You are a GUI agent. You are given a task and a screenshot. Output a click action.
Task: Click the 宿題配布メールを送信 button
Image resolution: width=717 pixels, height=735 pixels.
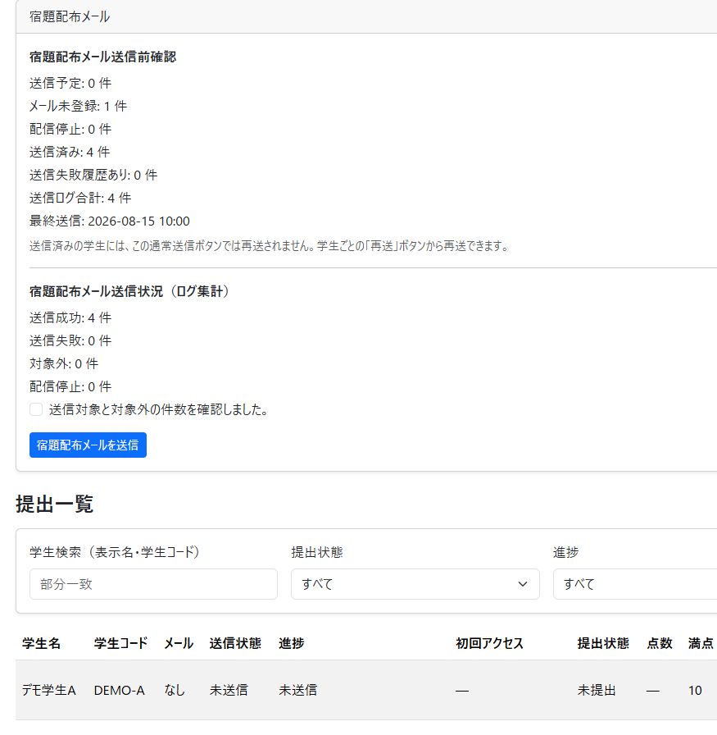point(88,445)
